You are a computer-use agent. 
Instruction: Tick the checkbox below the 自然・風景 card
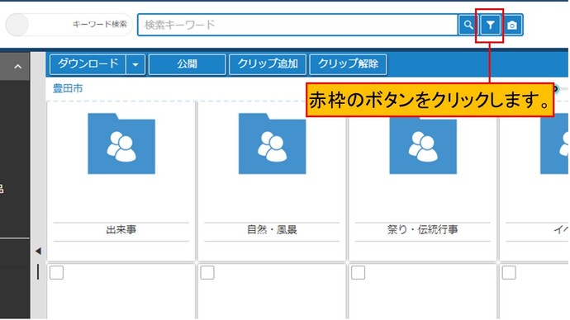[x=207, y=272]
